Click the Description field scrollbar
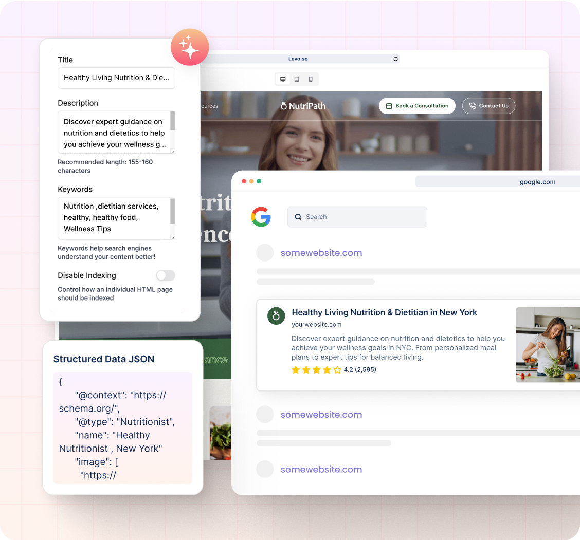The image size is (580, 540). tap(173, 122)
